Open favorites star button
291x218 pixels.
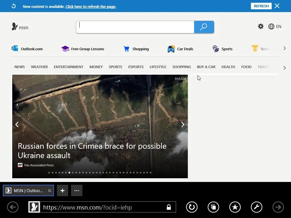235,207
